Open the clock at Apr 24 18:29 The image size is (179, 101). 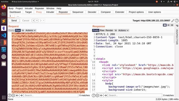(x=93, y=2)
